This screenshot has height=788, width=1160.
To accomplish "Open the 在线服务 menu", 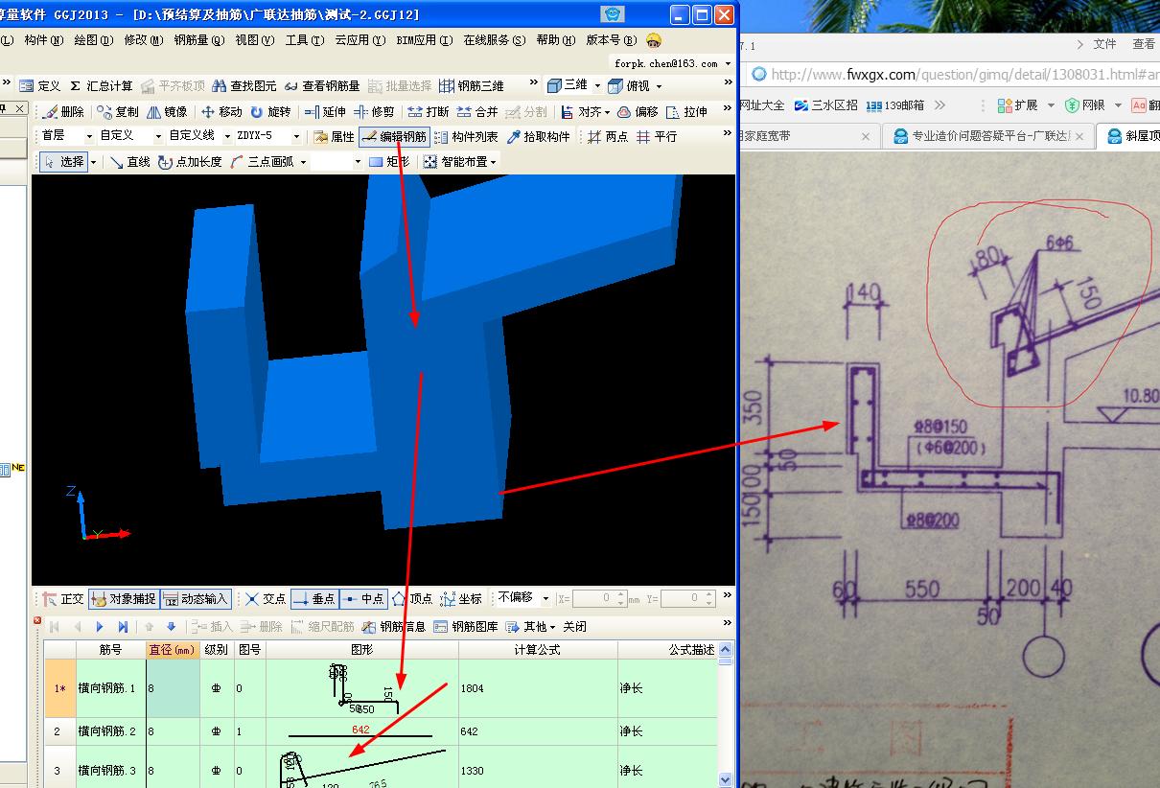I will pyautogui.click(x=494, y=40).
